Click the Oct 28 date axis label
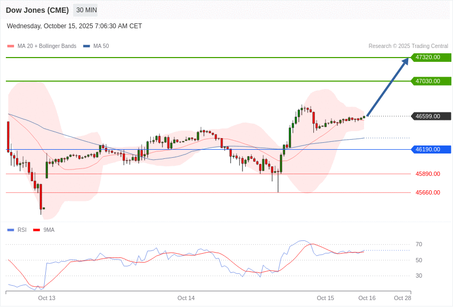Viewport: 453px width, 307px height. [402, 298]
